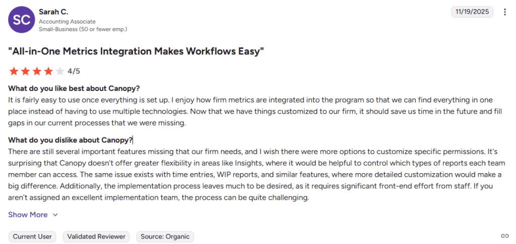Click the fourth red rating star
This screenshot has width=516, height=244.
tap(48, 71)
